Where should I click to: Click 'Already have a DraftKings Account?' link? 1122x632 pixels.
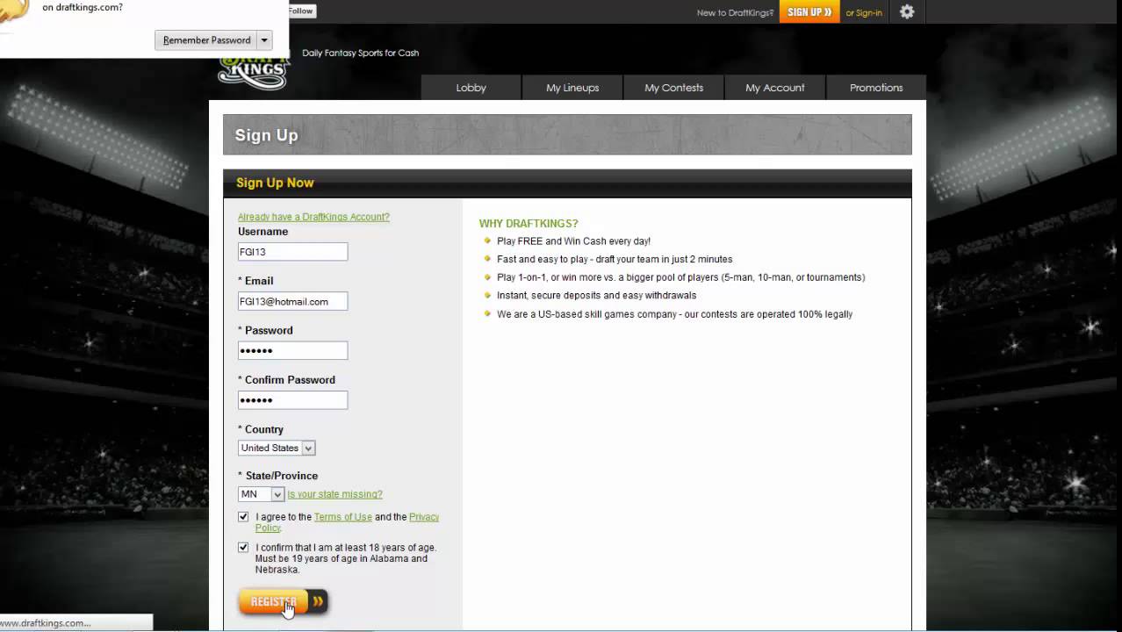click(313, 217)
